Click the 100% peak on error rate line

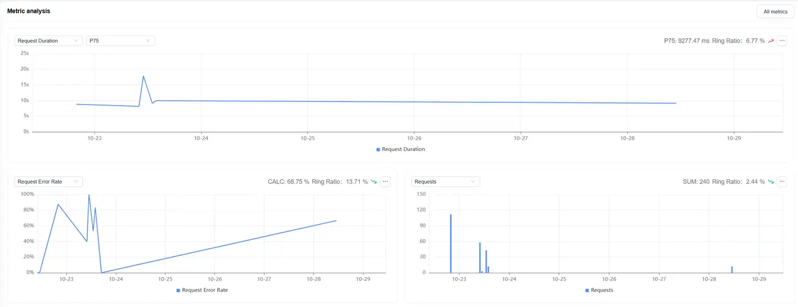(89, 195)
